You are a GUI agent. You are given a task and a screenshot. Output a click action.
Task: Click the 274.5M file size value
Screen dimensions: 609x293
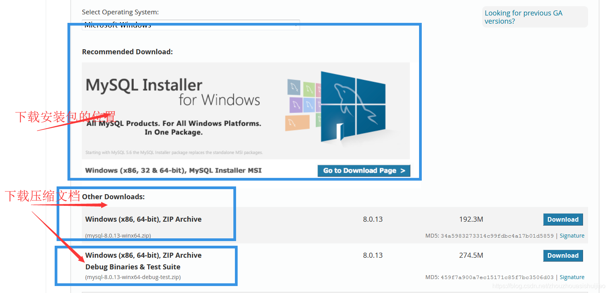[x=471, y=255]
